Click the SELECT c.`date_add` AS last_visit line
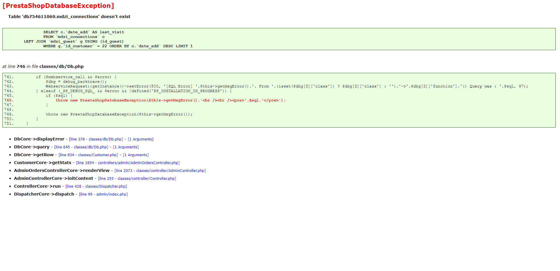The image size is (560, 271). coord(84,32)
